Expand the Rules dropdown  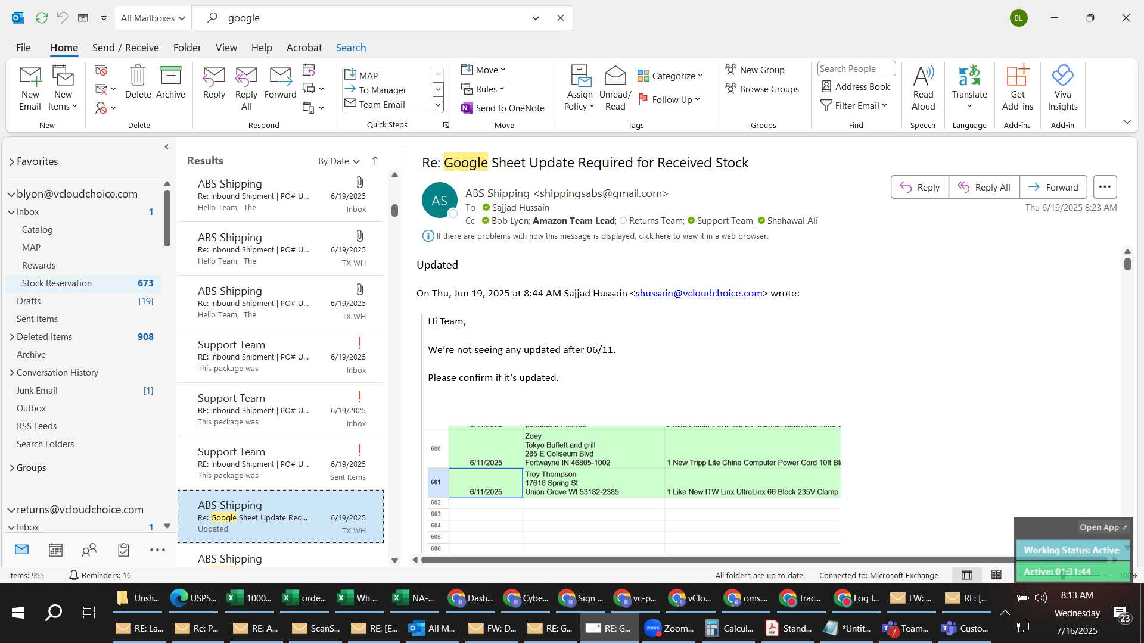click(483, 89)
